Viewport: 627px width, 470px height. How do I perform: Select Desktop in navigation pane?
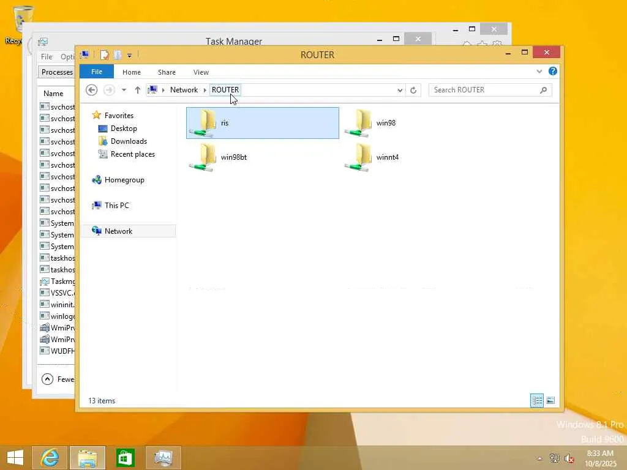coord(124,129)
